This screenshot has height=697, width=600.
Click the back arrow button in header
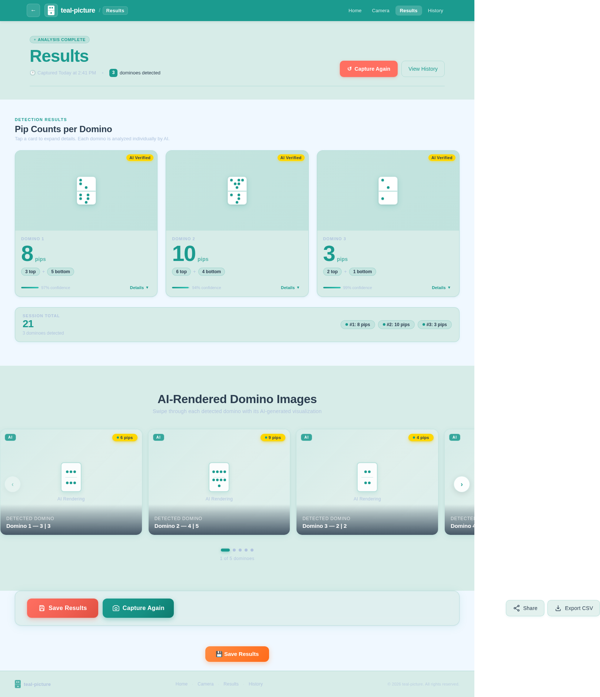(x=33, y=10)
